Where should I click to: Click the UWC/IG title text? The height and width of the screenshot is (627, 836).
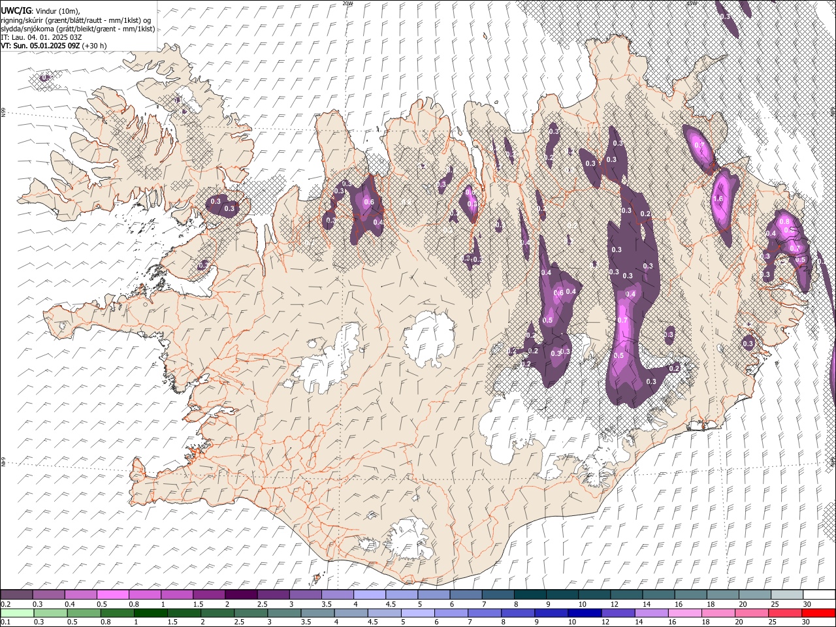tap(16, 11)
